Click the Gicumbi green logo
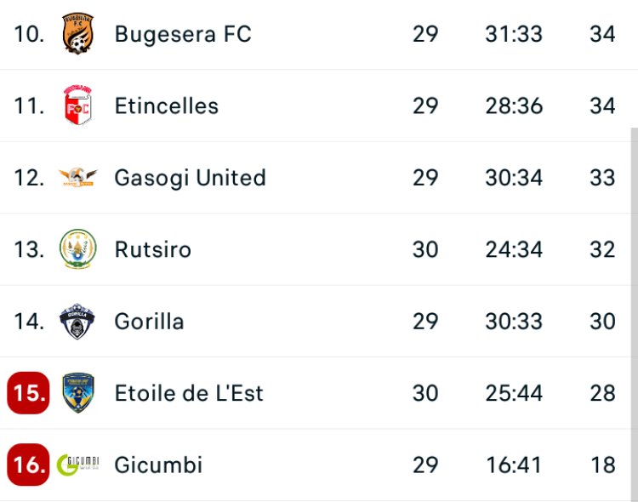 [x=78, y=465]
